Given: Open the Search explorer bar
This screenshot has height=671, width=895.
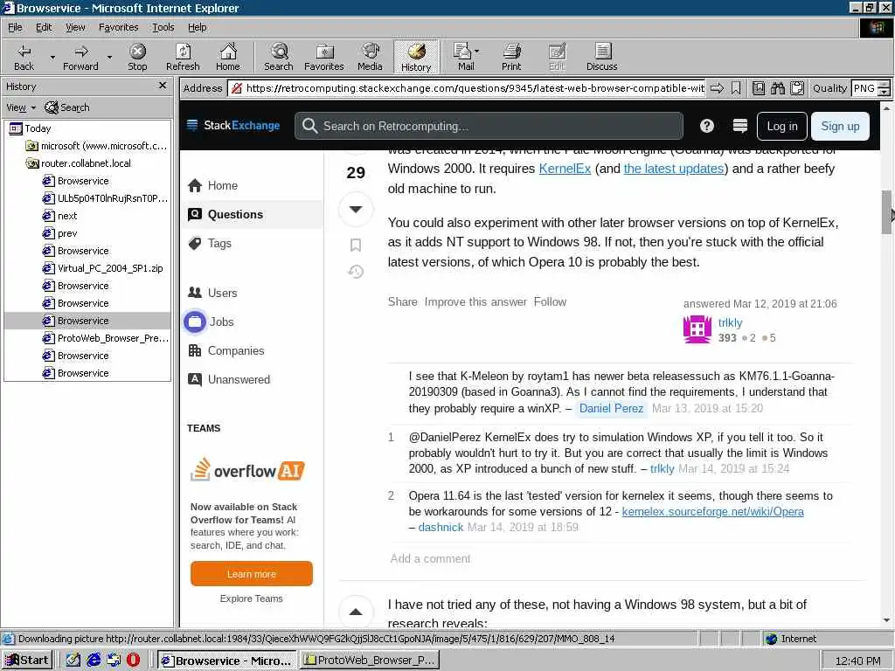Looking at the screenshot, I should click(x=279, y=57).
